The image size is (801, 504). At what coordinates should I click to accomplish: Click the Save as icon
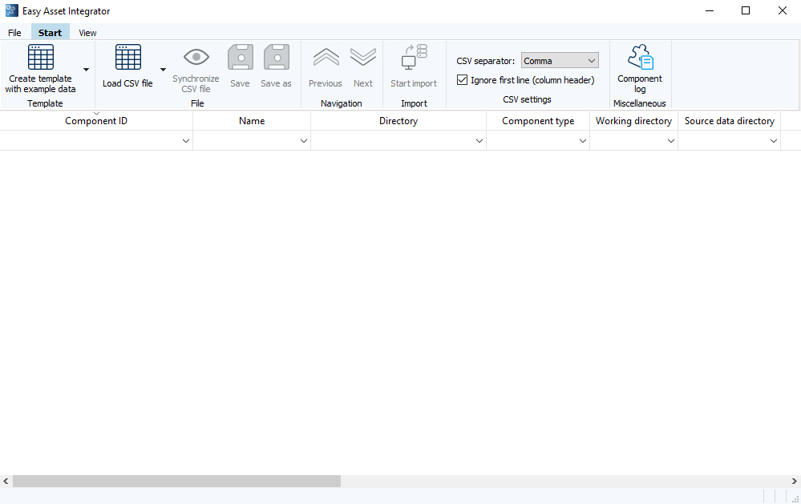(276, 56)
